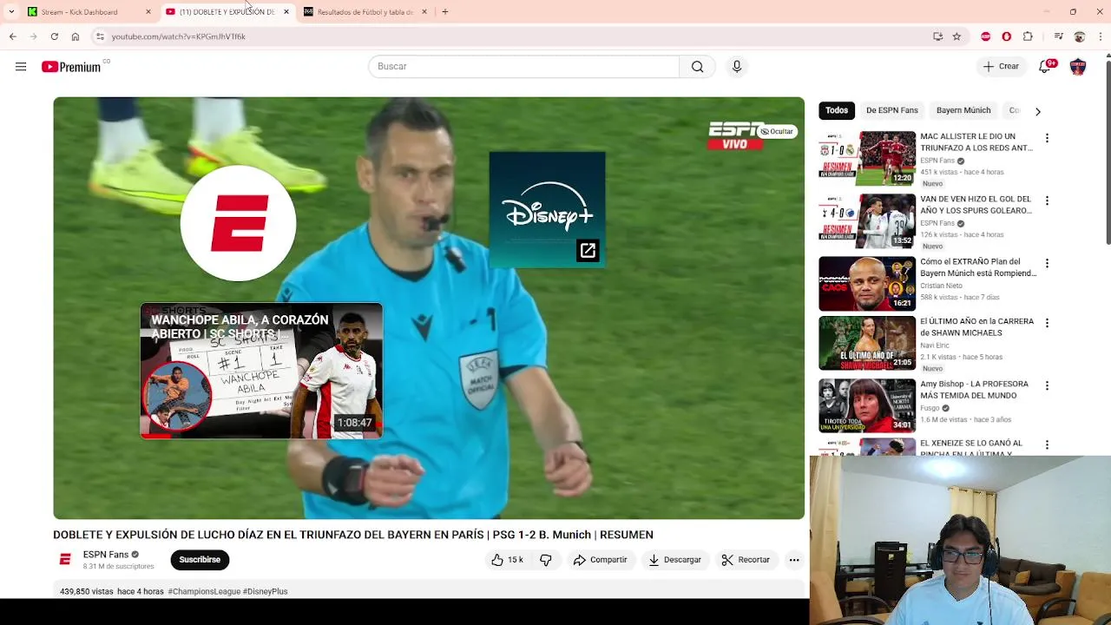Open more actions ellipsis under the video
Image resolution: width=1111 pixels, height=625 pixels.
pyautogui.click(x=794, y=560)
